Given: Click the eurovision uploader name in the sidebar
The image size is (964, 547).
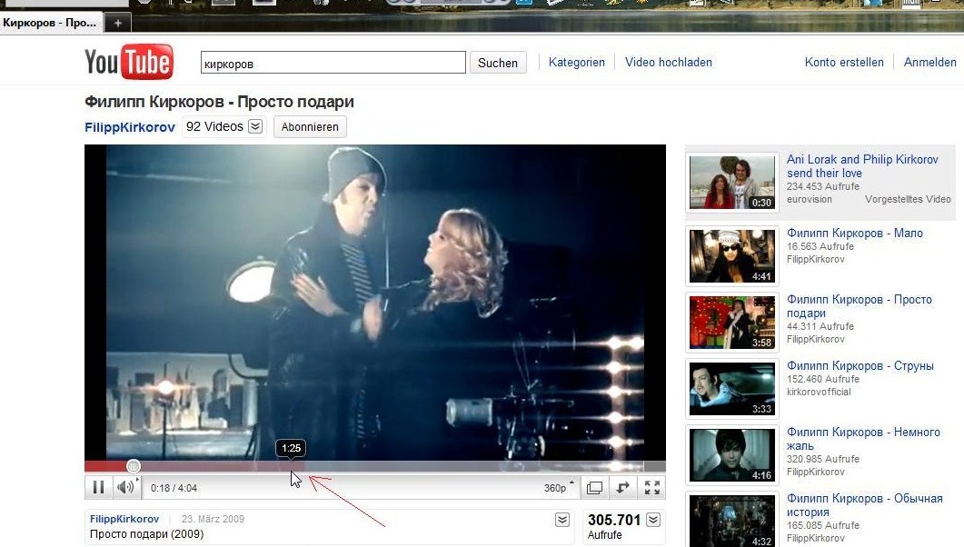Looking at the screenshot, I should tap(809, 199).
